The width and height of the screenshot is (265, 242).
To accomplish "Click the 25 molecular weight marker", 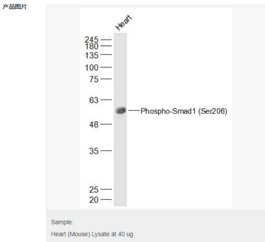I will point(94,190).
